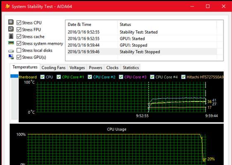The width and height of the screenshot is (232, 165).
Task: Open the Statistics tab
Action: (x=131, y=68)
